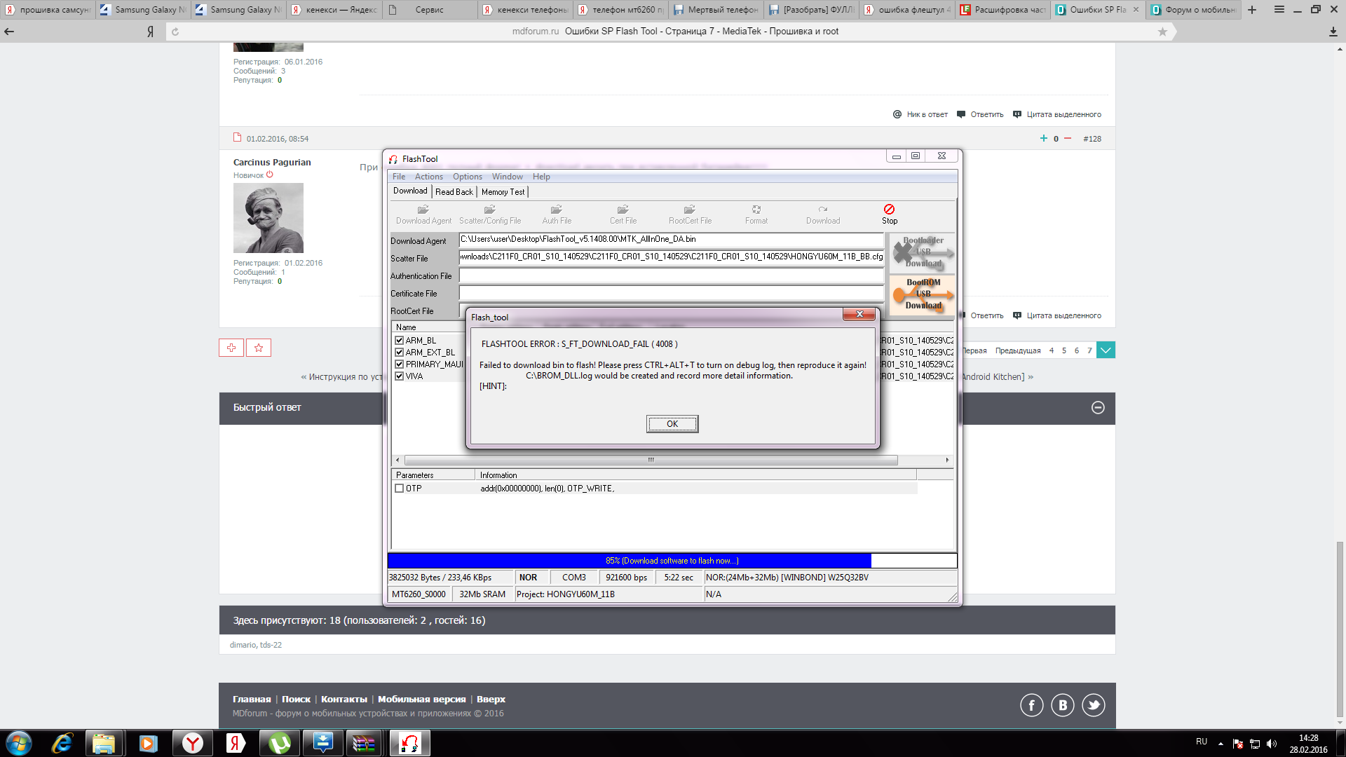Click the Download Agent toolbar icon
1346x757 pixels.
[423, 210]
